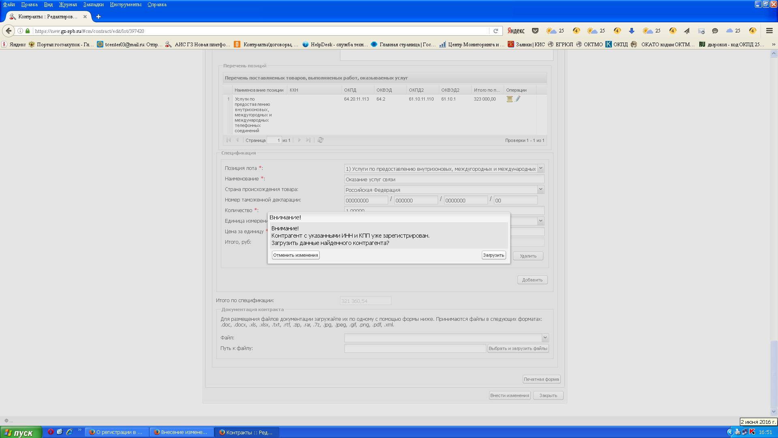Refresh the positions table with reload icon

pos(321,140)
